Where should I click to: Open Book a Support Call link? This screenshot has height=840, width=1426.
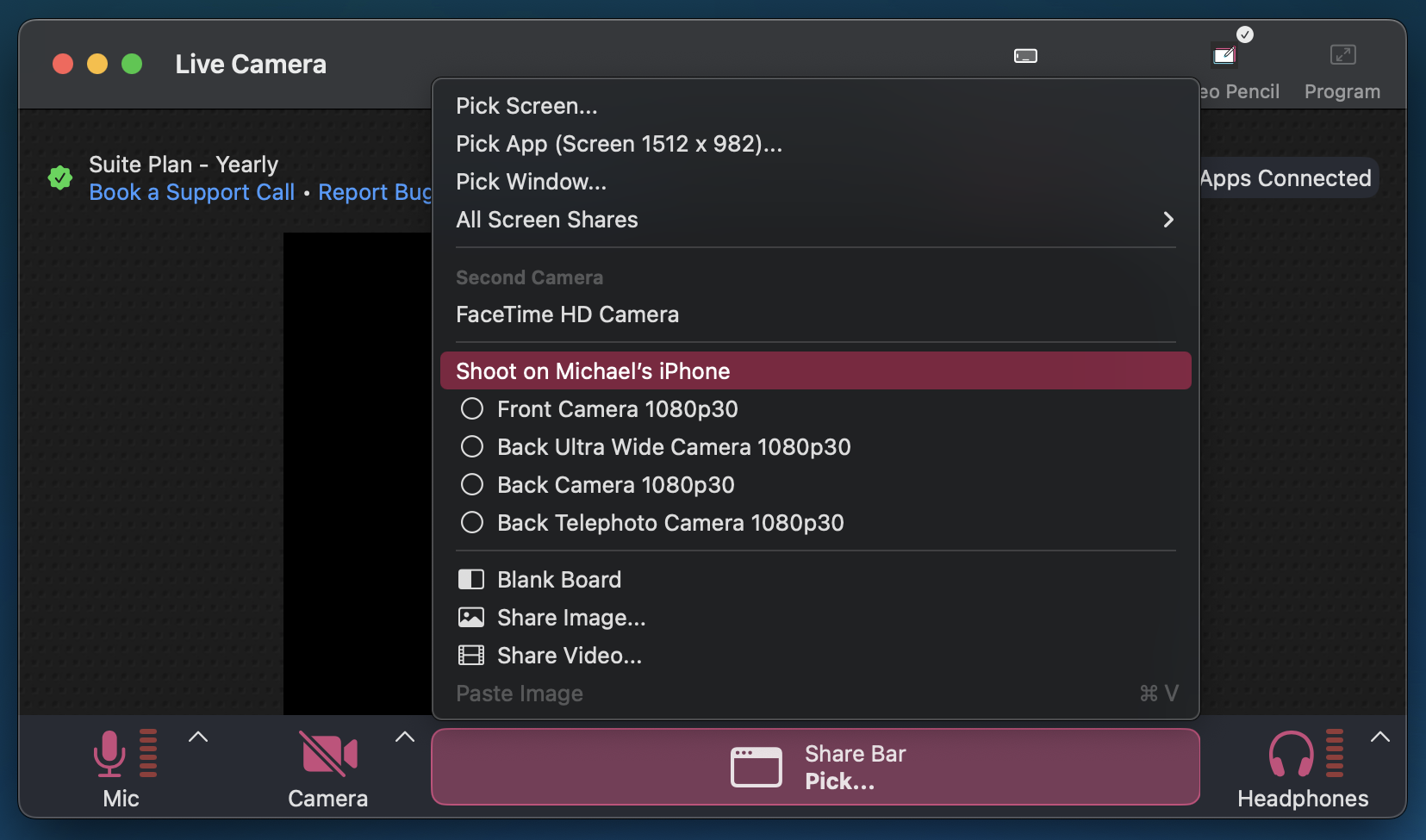tap(191, 192)
